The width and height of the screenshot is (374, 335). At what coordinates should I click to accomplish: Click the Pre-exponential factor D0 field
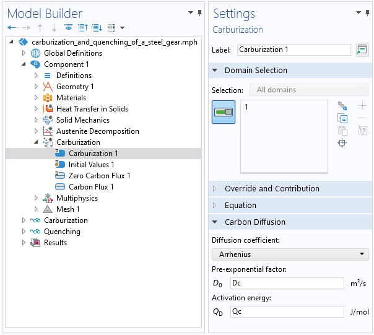tap(287, 284)
